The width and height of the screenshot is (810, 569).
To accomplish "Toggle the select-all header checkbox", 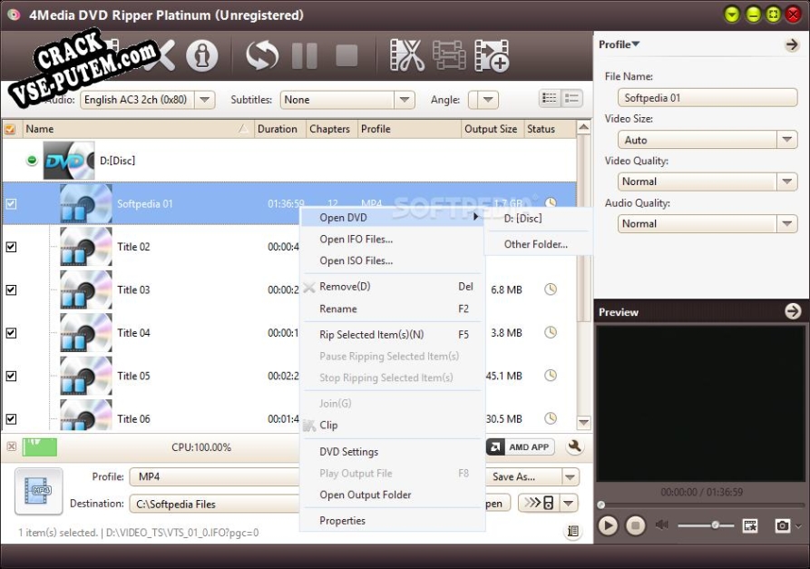I will (10, 129).
